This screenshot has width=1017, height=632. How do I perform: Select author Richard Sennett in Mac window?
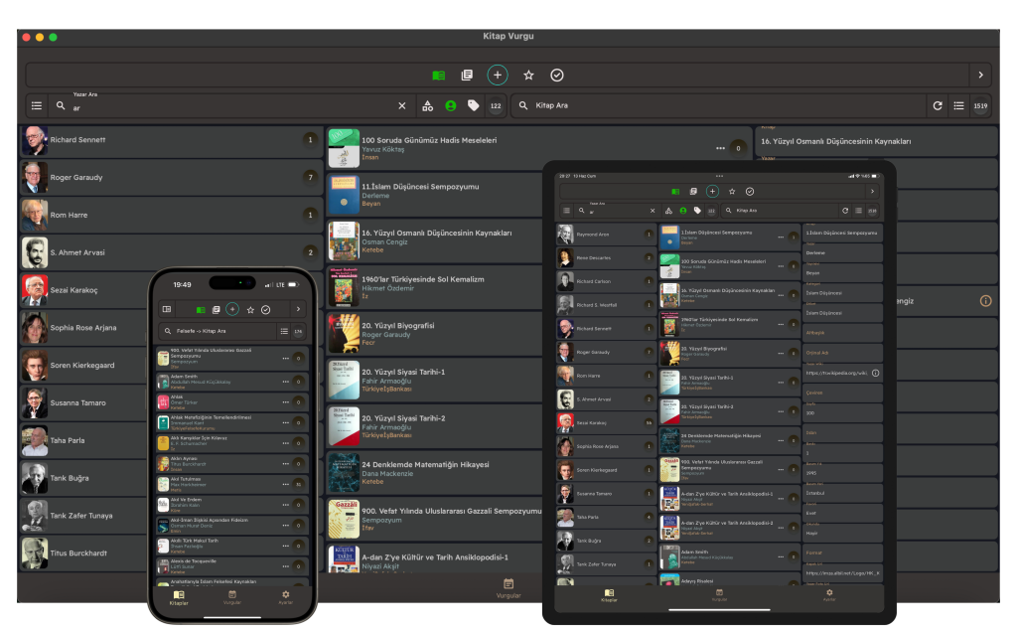tap(171, 140)
